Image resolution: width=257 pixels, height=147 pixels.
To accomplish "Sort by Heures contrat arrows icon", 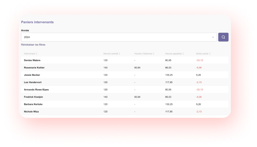I will coord(120,54).
